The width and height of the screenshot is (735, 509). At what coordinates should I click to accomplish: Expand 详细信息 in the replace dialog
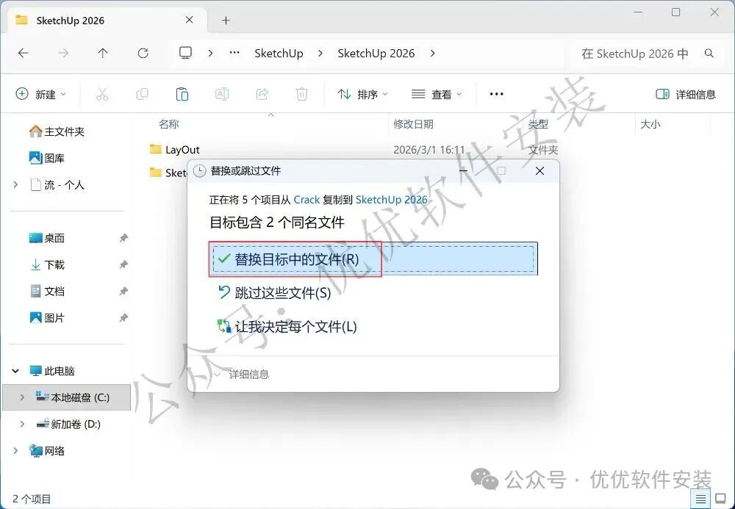pos(243,374)
